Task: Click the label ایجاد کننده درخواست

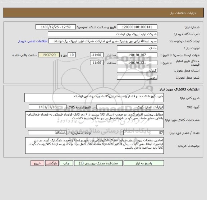Action: point(184,41)
